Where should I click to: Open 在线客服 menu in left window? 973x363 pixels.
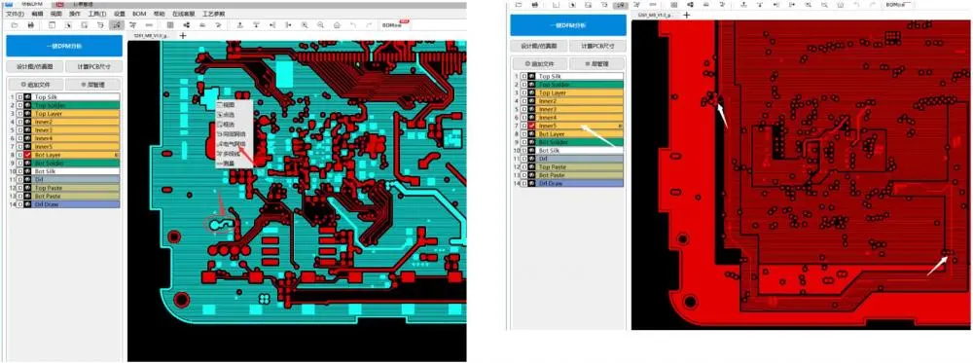183,14
